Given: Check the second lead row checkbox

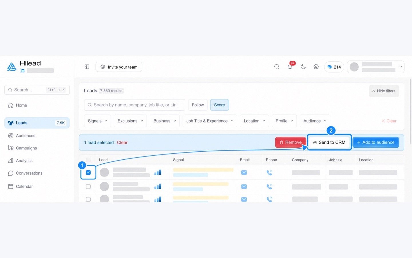Looking at the screenshot, I should click(x=88, y=187).
